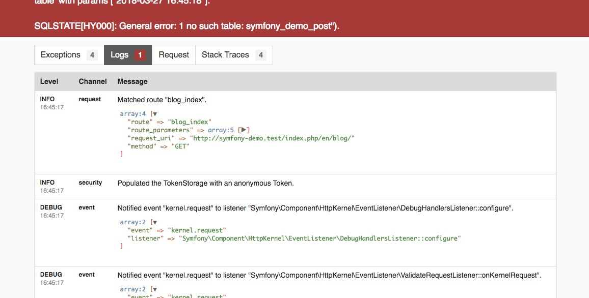The image size is (589, 298).
Task: Collapse array:2 dump for DebugHandlersListener
Action: (155, 222)
